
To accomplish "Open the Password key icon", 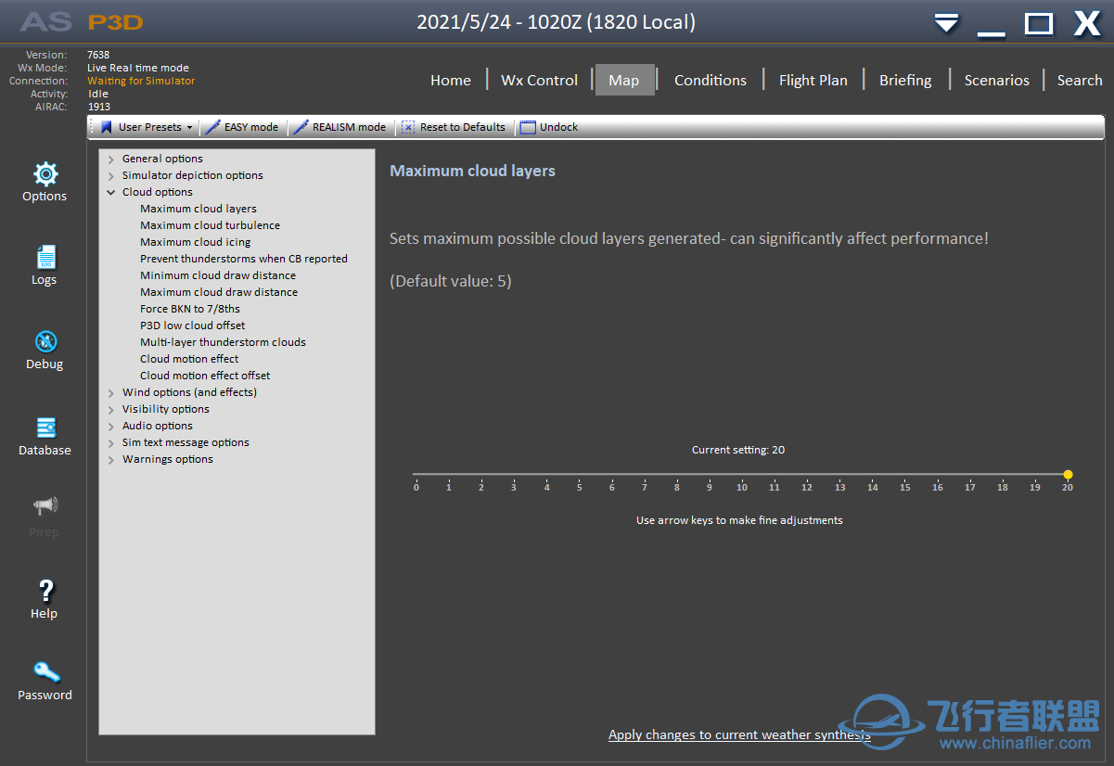I will pos(45,672).
